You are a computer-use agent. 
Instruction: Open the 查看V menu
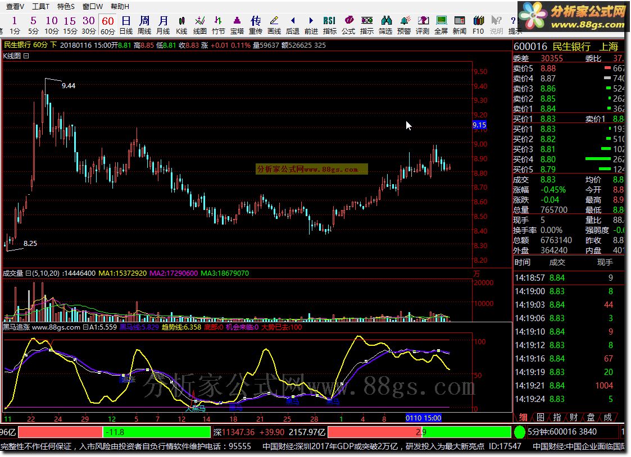tap(15, 6)
